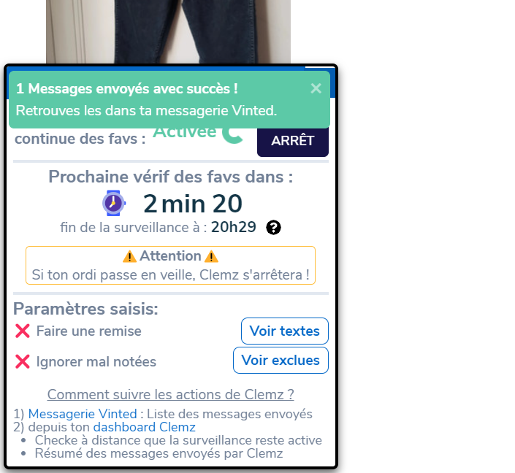Click the right warning triangle icon
The height and width of the screenshot is (473, 515).
(211, 256)
